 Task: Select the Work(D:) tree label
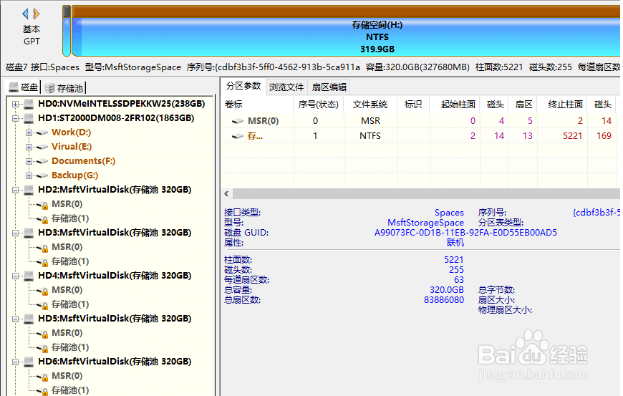coord(72,132)
